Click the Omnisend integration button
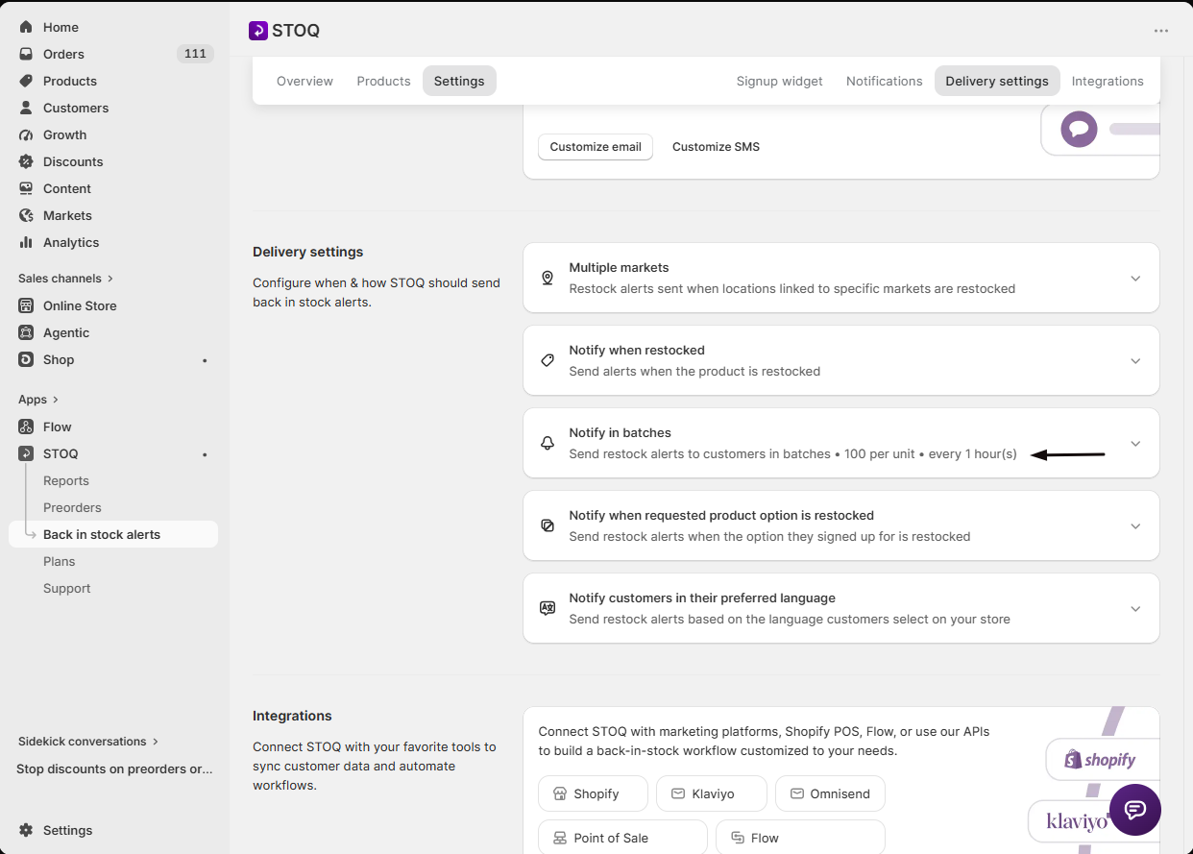This screenshot has width=1193, height=854. coord(830,793)
